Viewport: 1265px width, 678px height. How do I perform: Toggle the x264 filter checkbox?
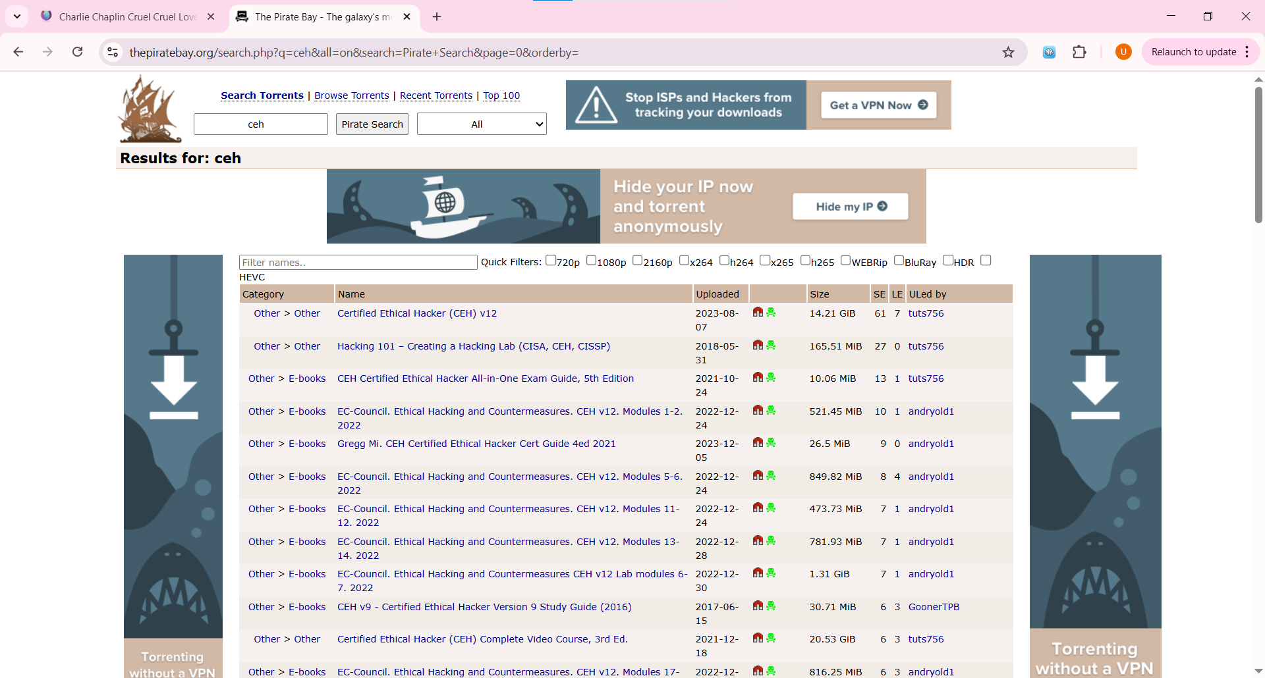(684, 261)
